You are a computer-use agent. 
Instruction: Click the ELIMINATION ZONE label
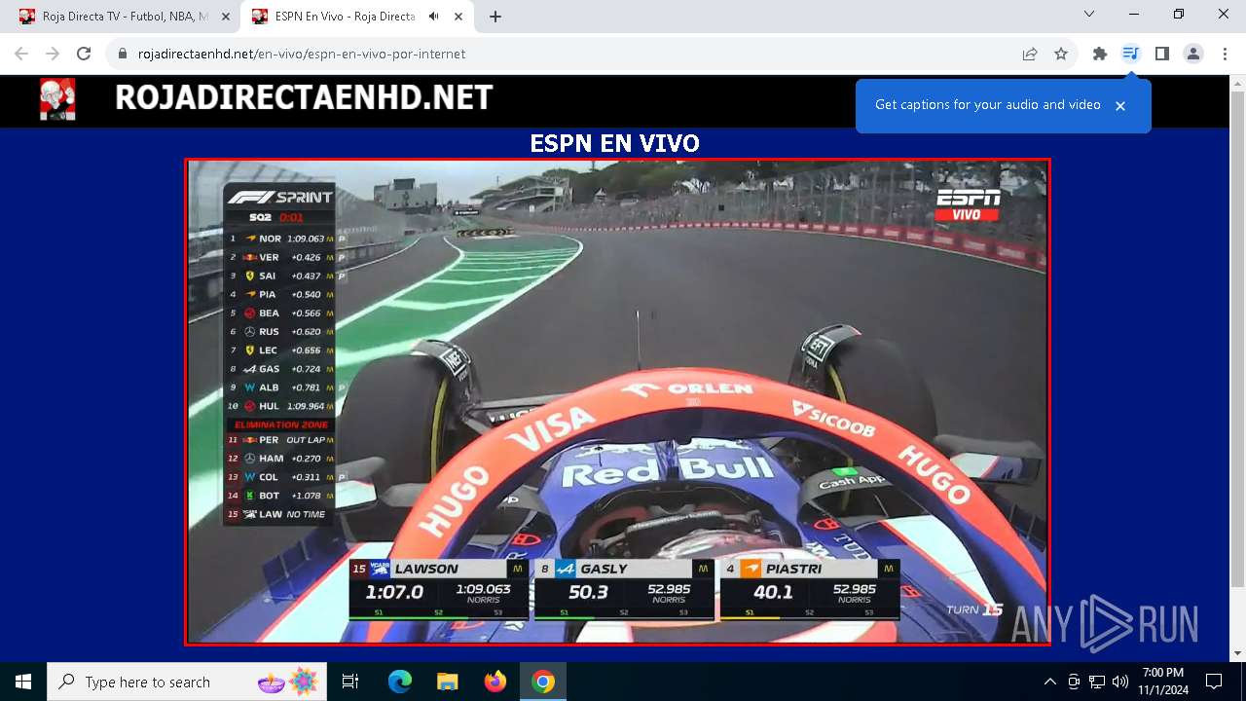pyautogui.click(x=280, y=424)
